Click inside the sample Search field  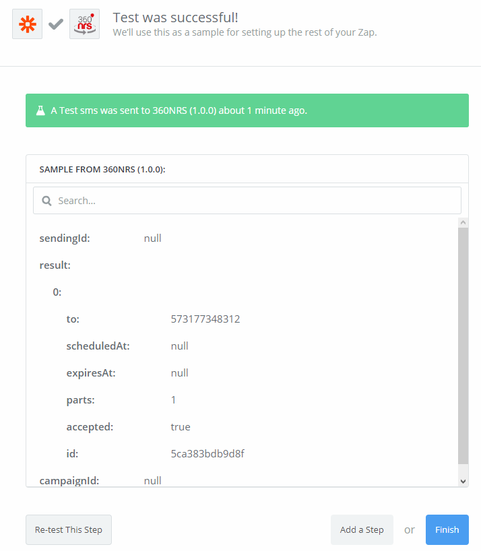(256, 201)
